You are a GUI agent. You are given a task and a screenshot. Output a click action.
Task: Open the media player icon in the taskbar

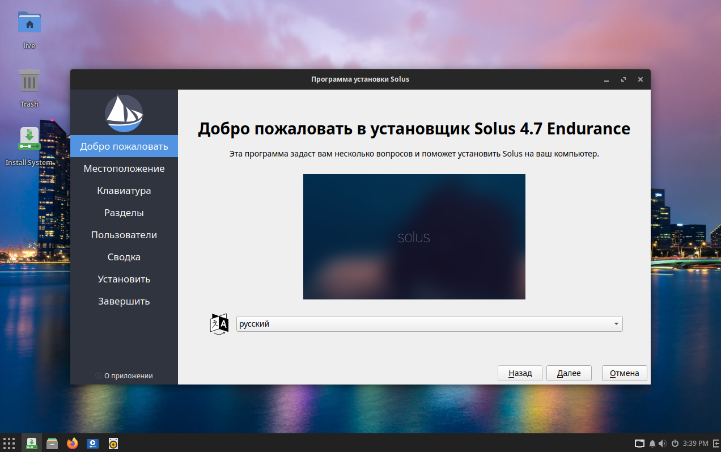coord(92,443)
